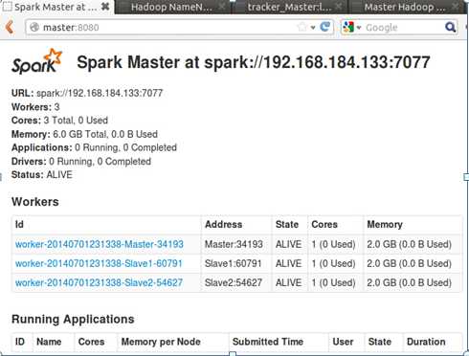
Task: Click the URL spark://192.168.184.133:7077 text
Action: click(87, 93)
